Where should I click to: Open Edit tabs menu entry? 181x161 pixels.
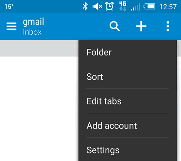pos(128,101)
